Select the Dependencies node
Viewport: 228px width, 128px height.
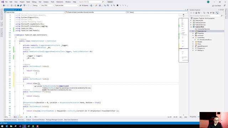[x=202, y=31]
